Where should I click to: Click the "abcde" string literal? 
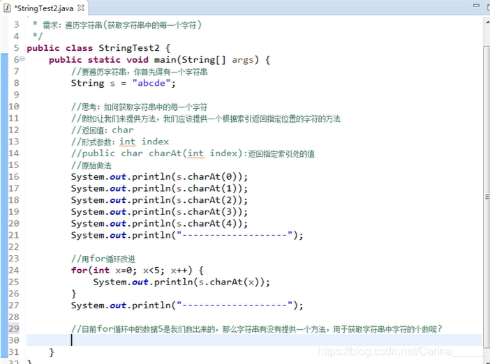151,83
